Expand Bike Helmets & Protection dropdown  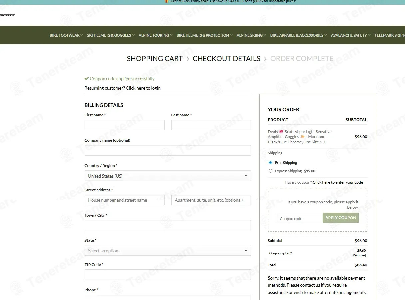click(x=204, y=35)
